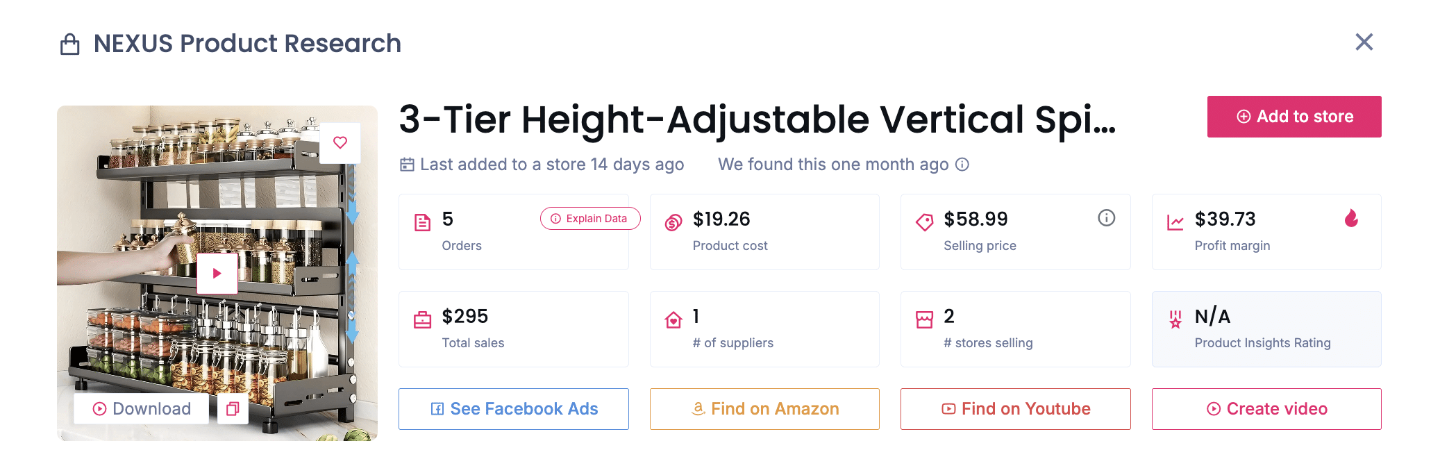
Task: Click the heart favorite icon on product image
Action: (x=340, y=143)
